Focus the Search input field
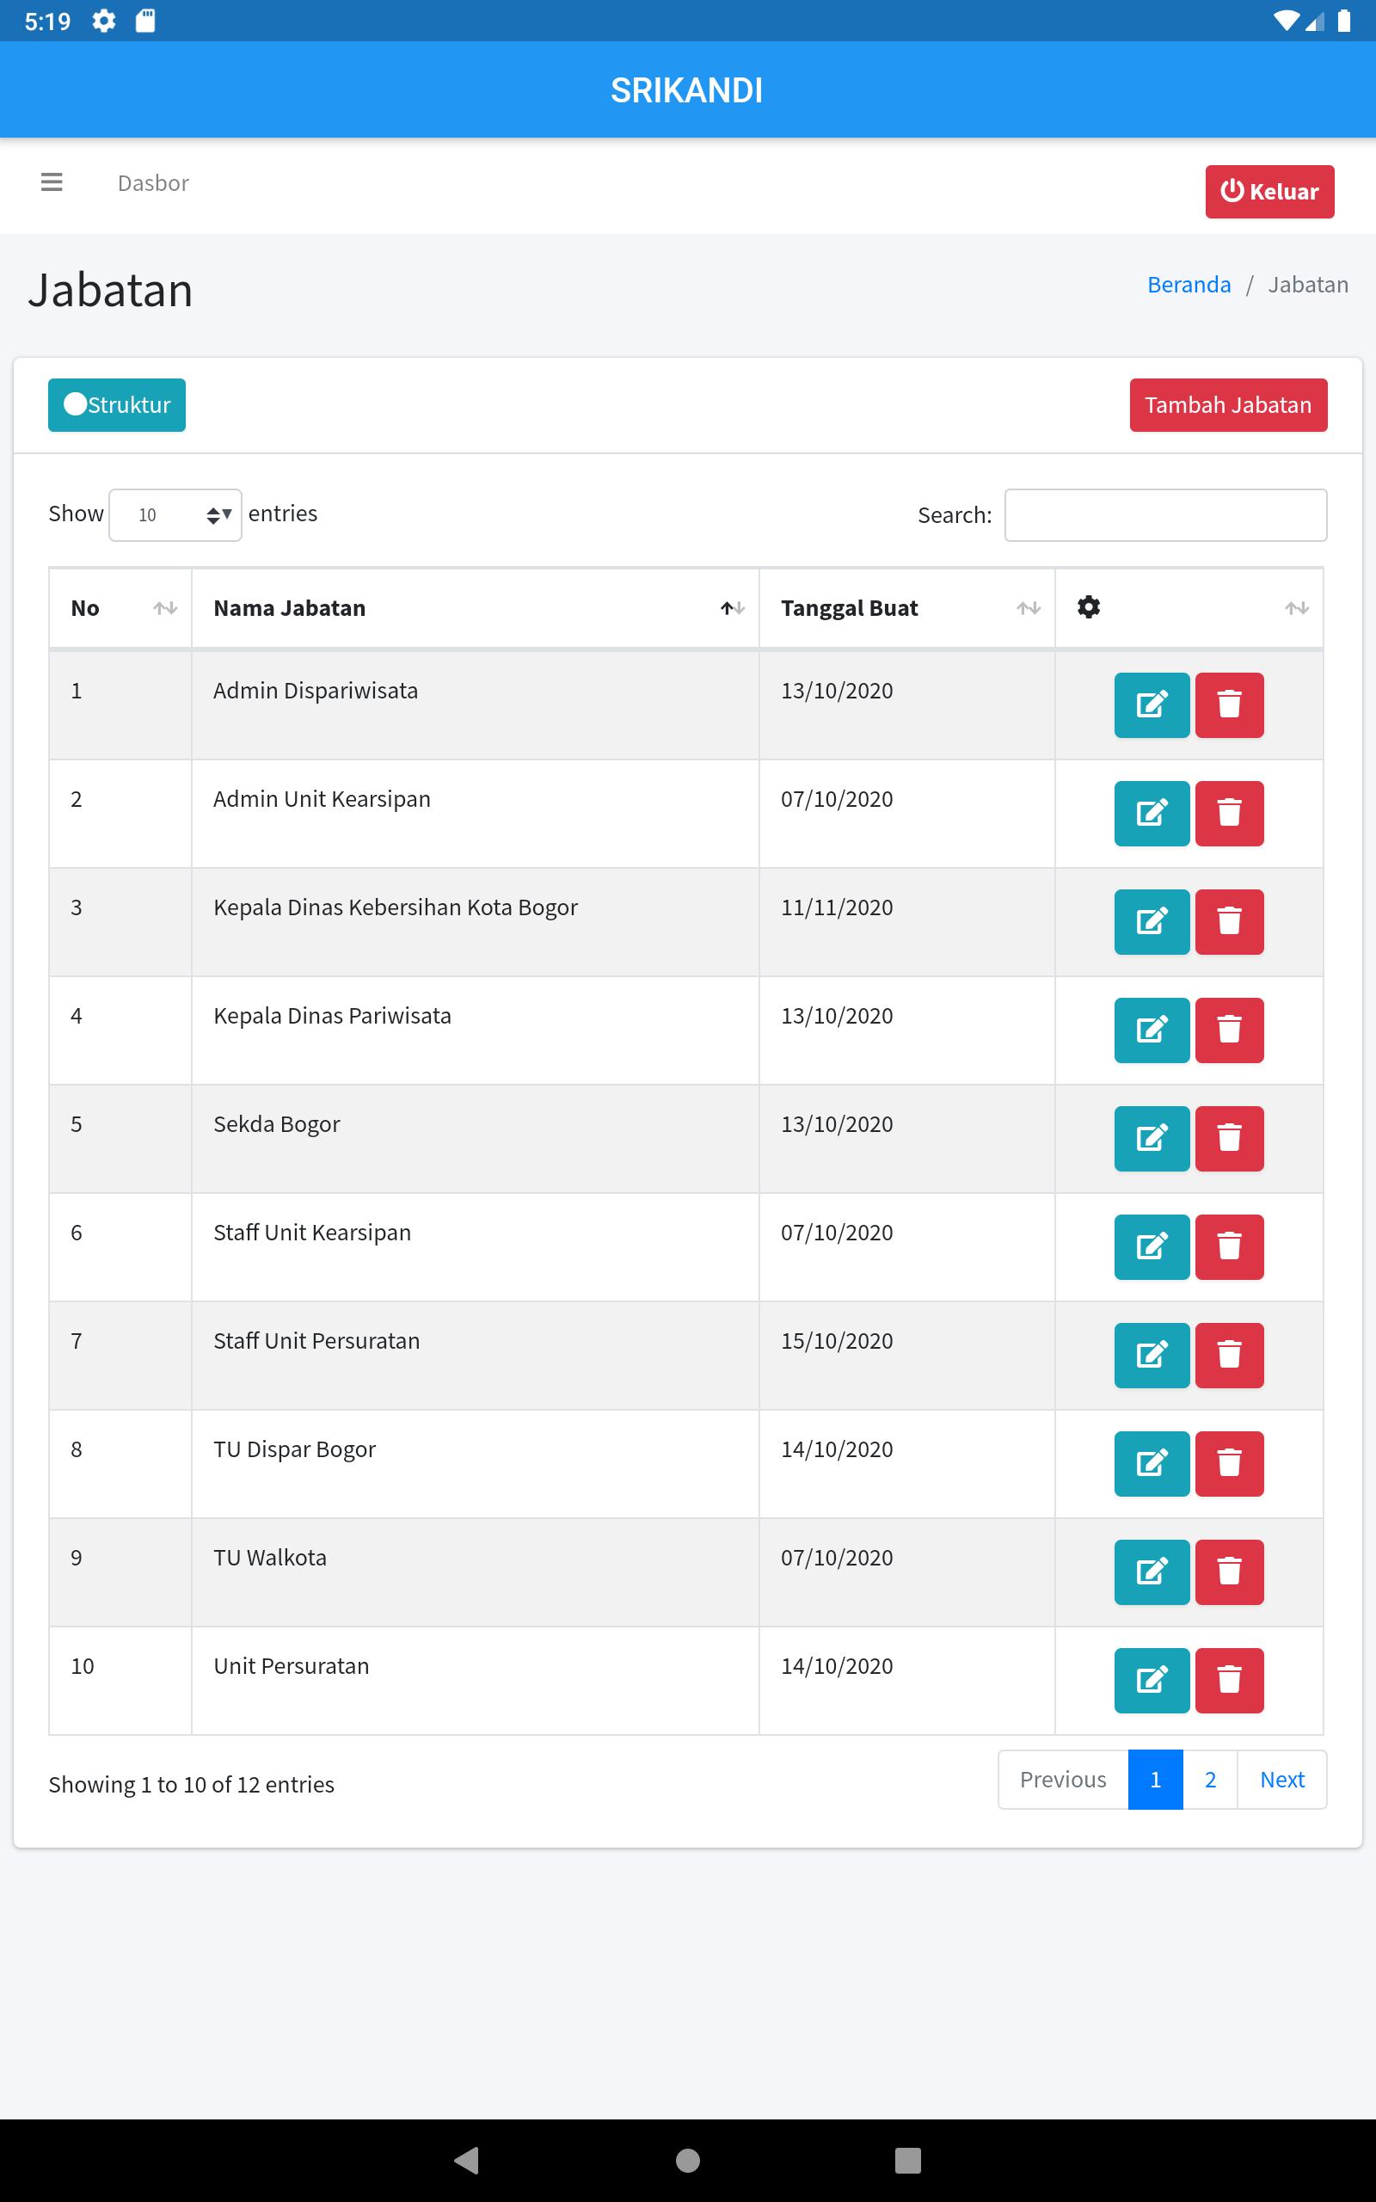Viewport: 1376px width, 2202px height. (1164, 515)
